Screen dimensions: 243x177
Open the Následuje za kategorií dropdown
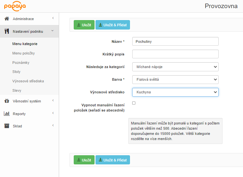[175, 67]
